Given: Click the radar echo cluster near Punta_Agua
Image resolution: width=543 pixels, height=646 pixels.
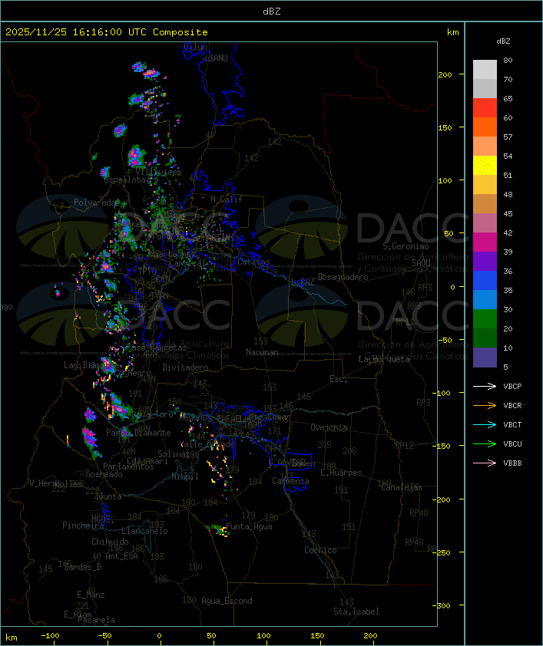Looking at the screenshot, I should coord(218,530).
